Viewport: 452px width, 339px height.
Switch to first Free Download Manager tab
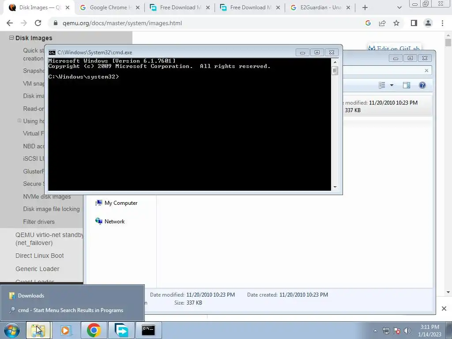(180, 8)
